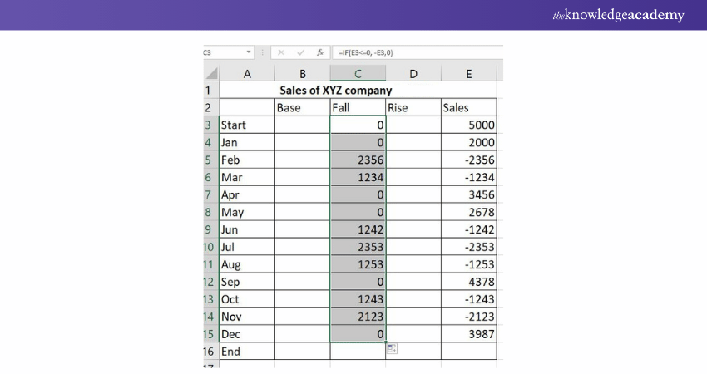Click the formula bar with IF formula
The width and height of the screenshot is (707, 374).
[x=416, y=52]
